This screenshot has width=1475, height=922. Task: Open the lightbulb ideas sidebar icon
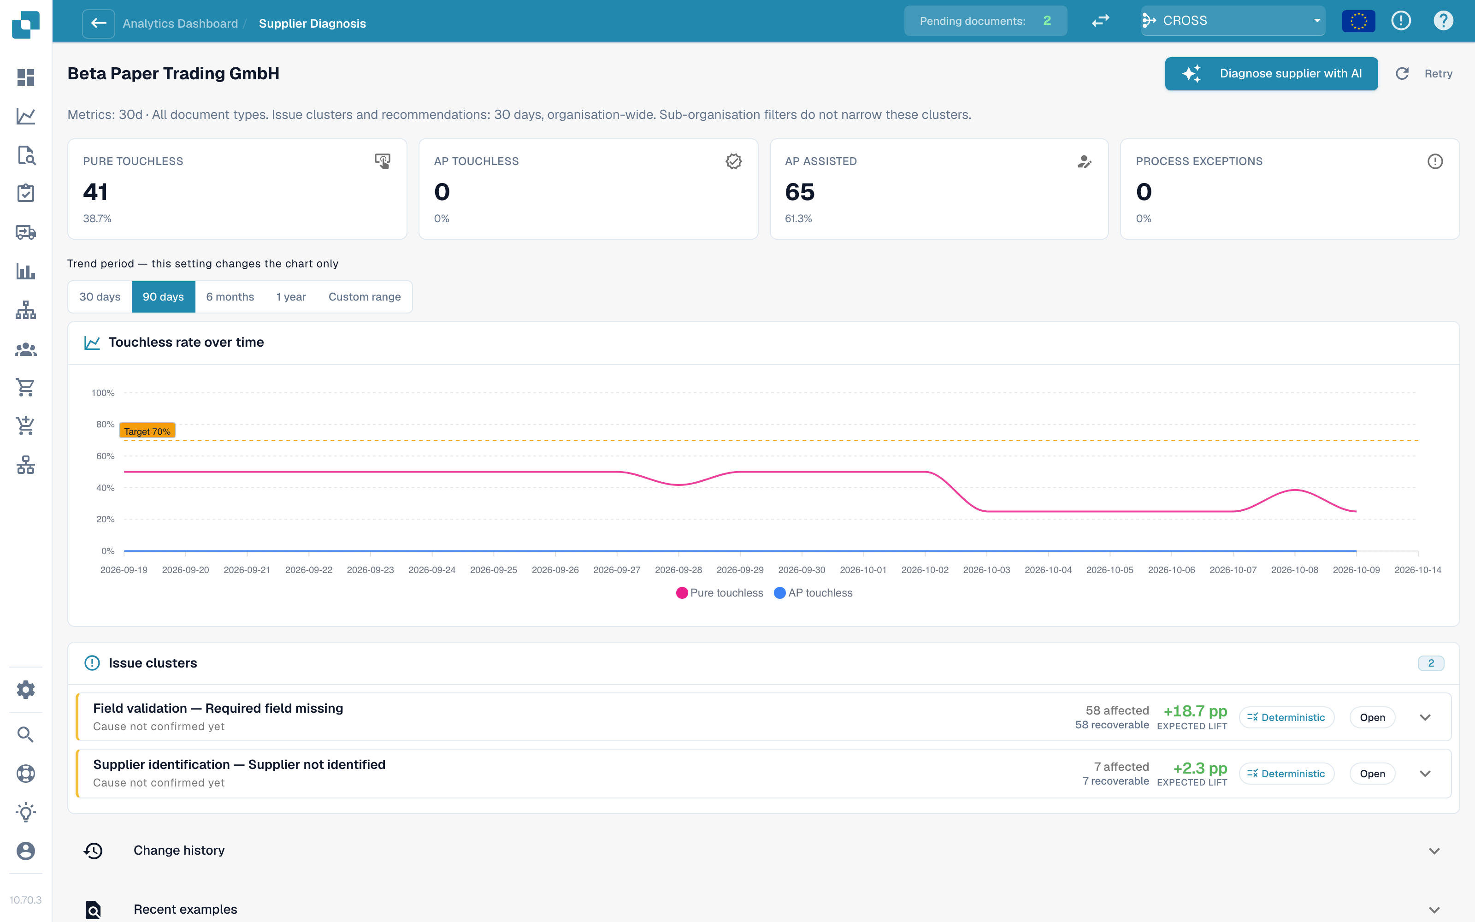[26, 812]
